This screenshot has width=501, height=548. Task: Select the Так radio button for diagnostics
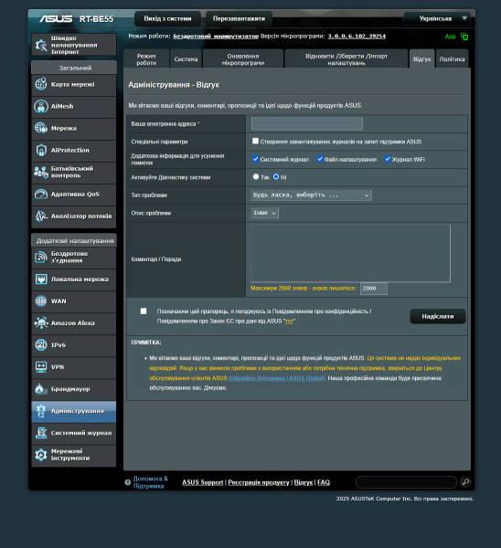[256, 177]
